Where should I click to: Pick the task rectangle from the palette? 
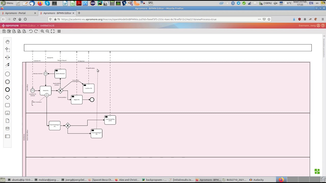(x=7, y=105)
